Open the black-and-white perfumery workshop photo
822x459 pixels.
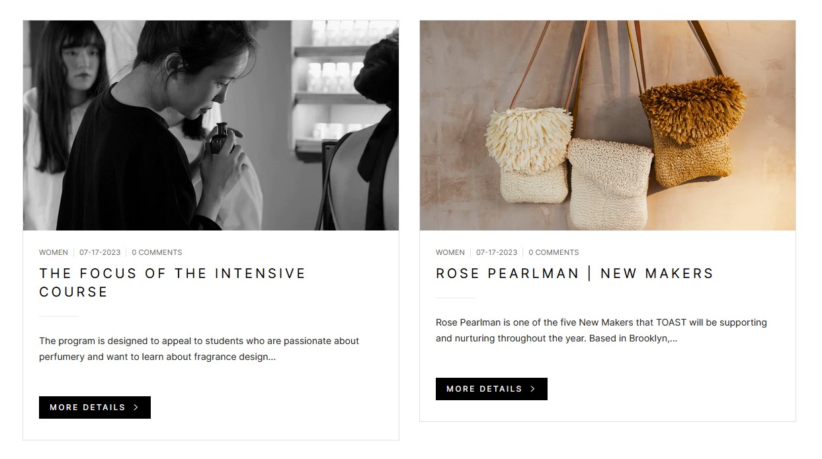(211, 125)
